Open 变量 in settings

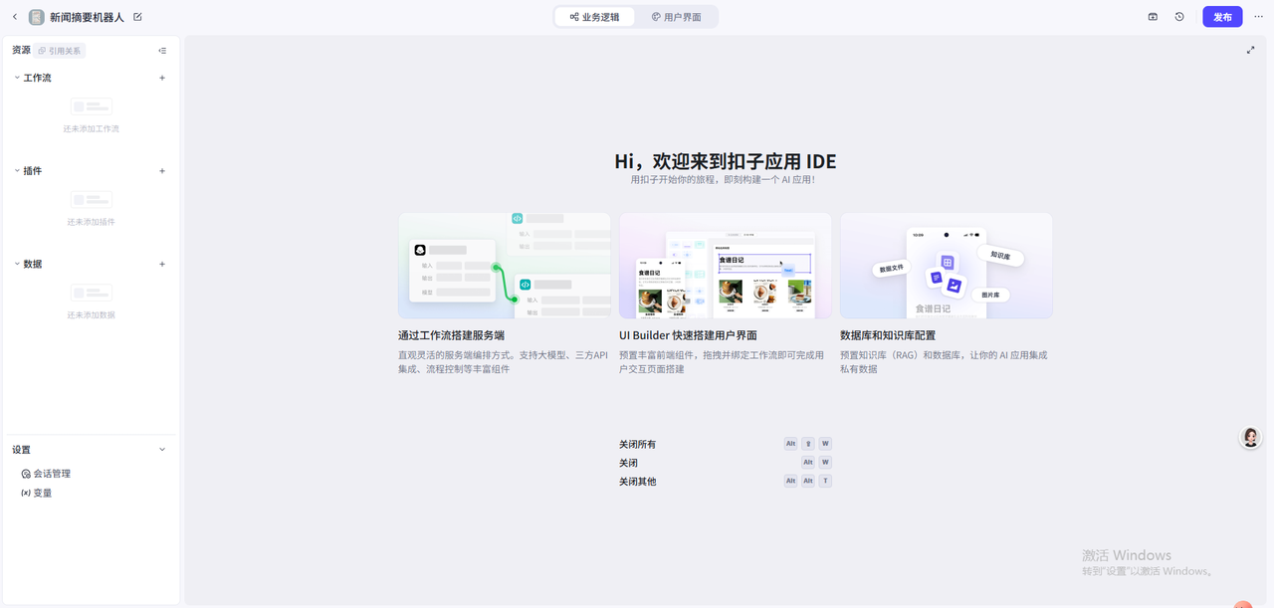42,493
